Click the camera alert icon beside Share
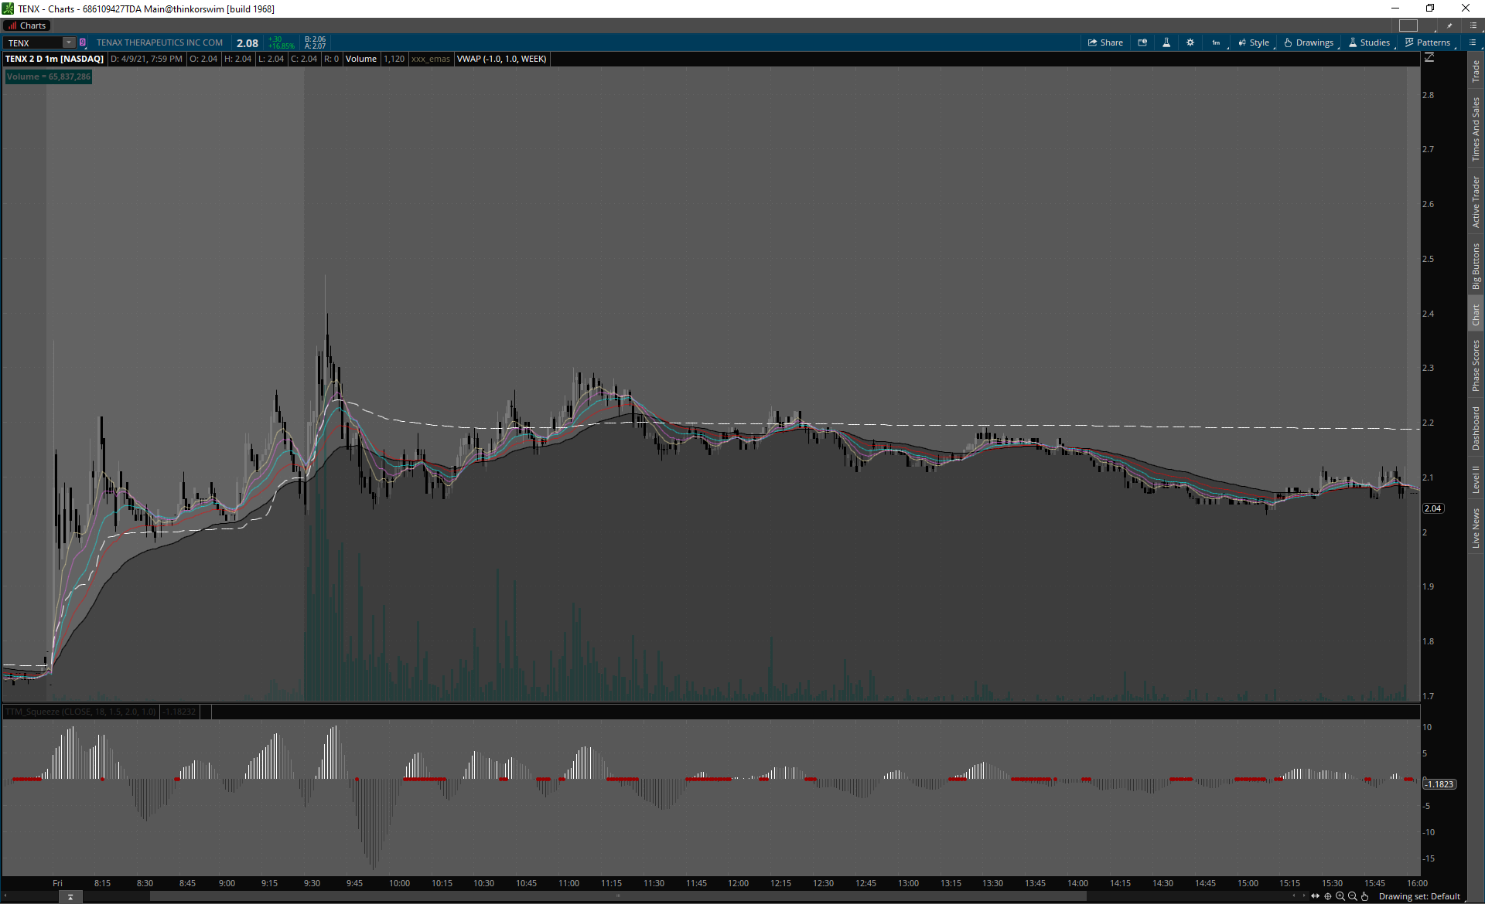The width and height of the screenshot is (1485, 904). (x=1142, y=42)
